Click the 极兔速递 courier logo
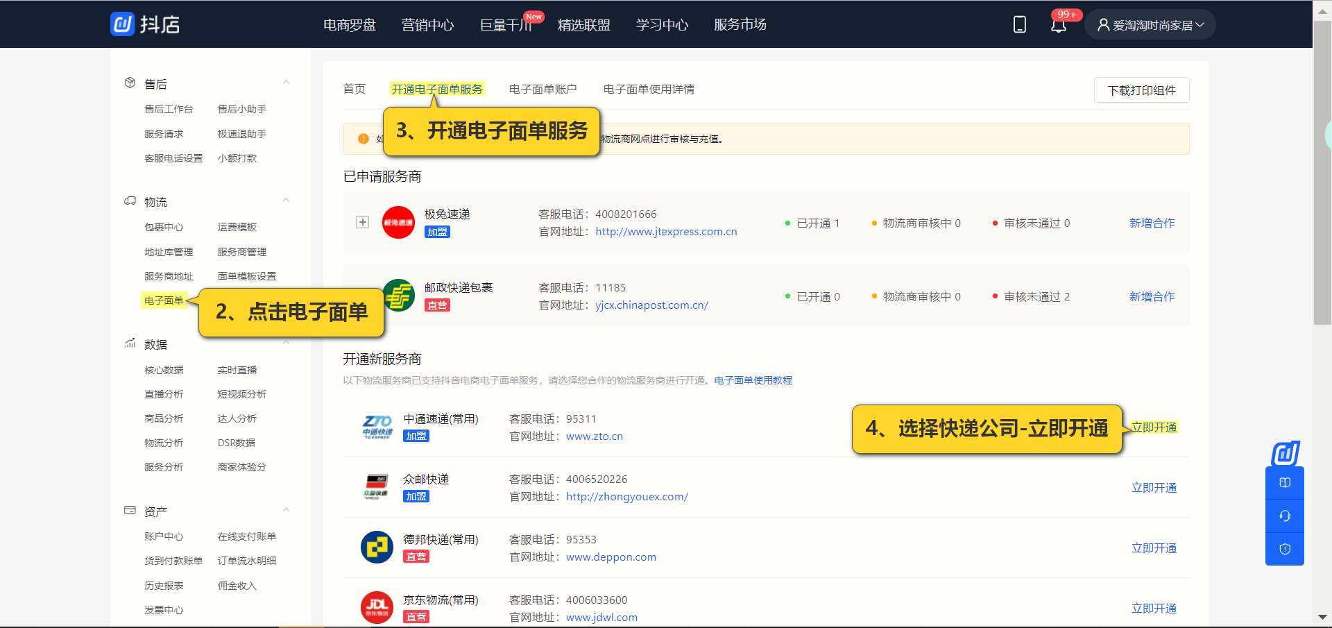This screenshot has height=628, width=1332. click(398, 222)
